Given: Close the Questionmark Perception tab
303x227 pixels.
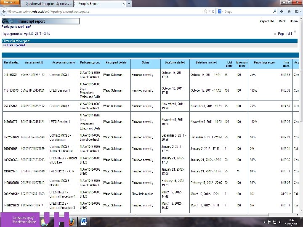Looking at the screenshot, I should point(71,4).
